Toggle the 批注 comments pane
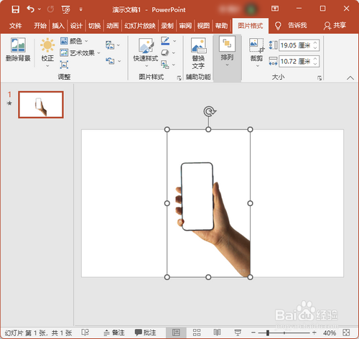Screen dimensions: 359x339 click(x=145, y=333)
